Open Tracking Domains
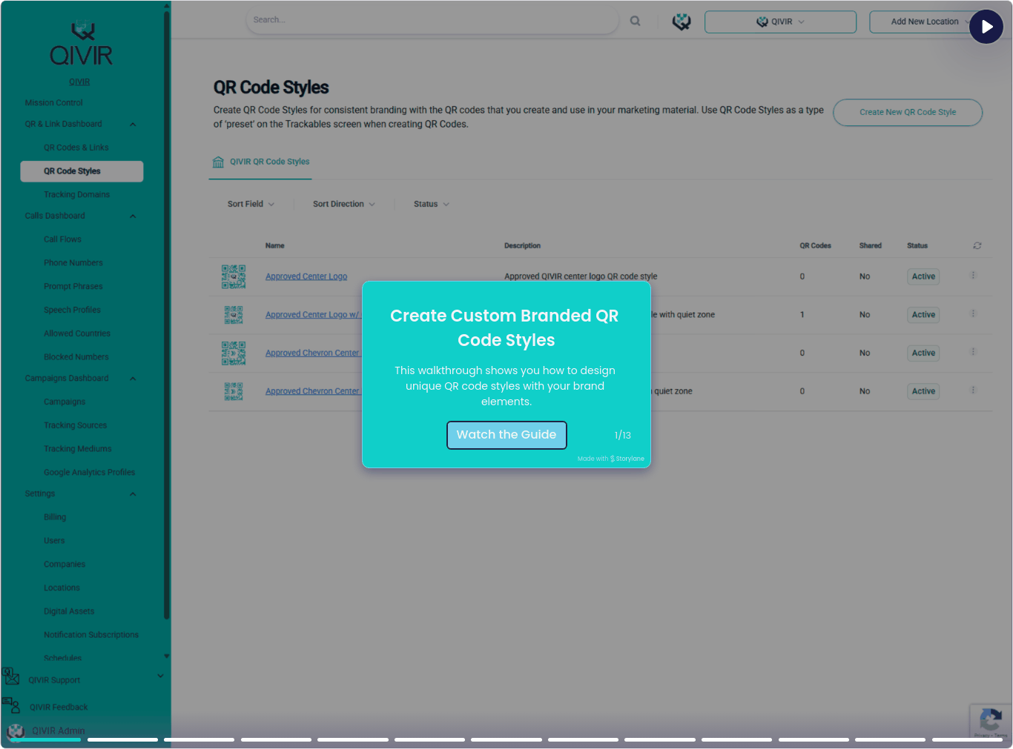The image size is (1013, 749). tap(76, 195)
